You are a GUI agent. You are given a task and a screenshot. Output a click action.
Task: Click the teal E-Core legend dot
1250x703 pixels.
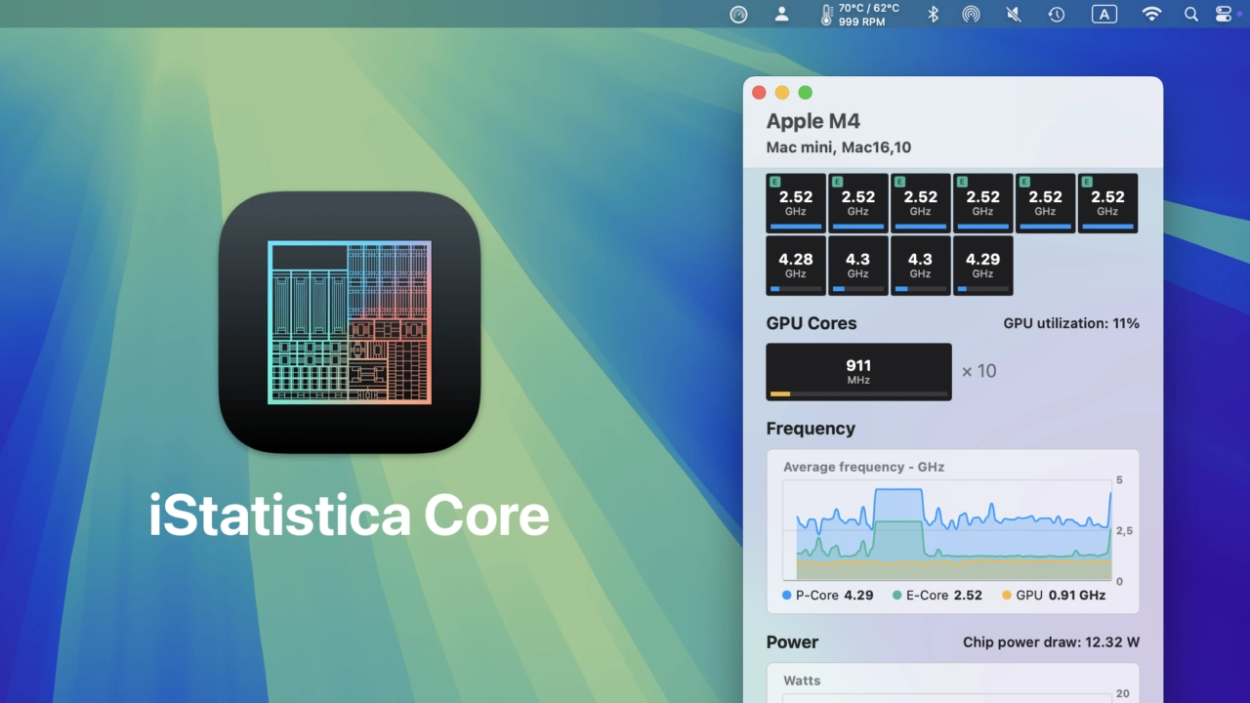897,595
